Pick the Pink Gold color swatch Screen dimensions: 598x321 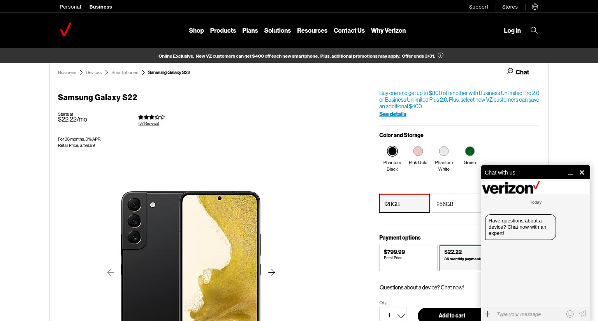click(418, 151)
